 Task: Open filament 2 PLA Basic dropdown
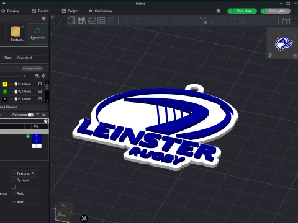[23, 84]
